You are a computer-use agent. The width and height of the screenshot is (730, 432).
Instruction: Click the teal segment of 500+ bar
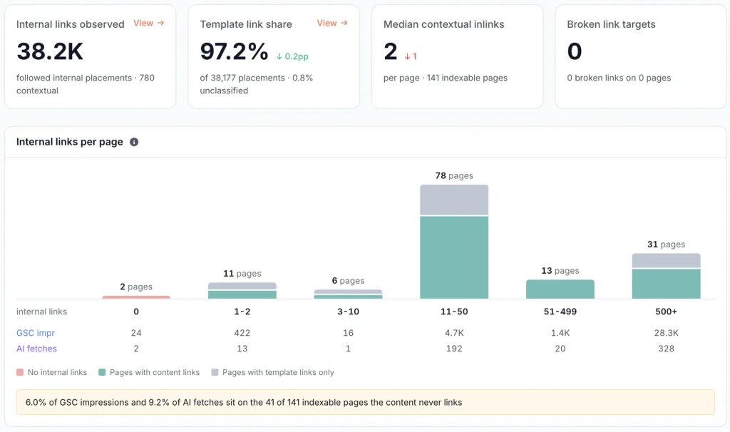point(667,284)
